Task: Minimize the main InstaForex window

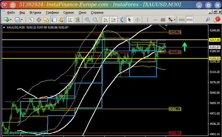Action: pyautogui.click(x=199, y=5)
